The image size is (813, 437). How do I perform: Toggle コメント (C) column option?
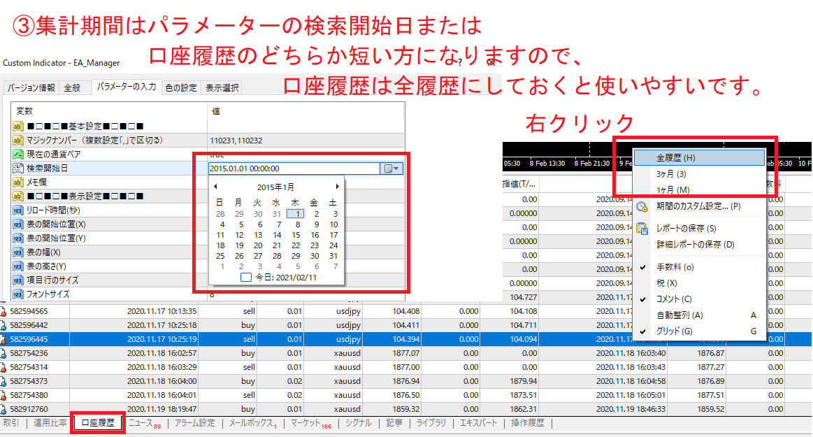coord(700,299)
